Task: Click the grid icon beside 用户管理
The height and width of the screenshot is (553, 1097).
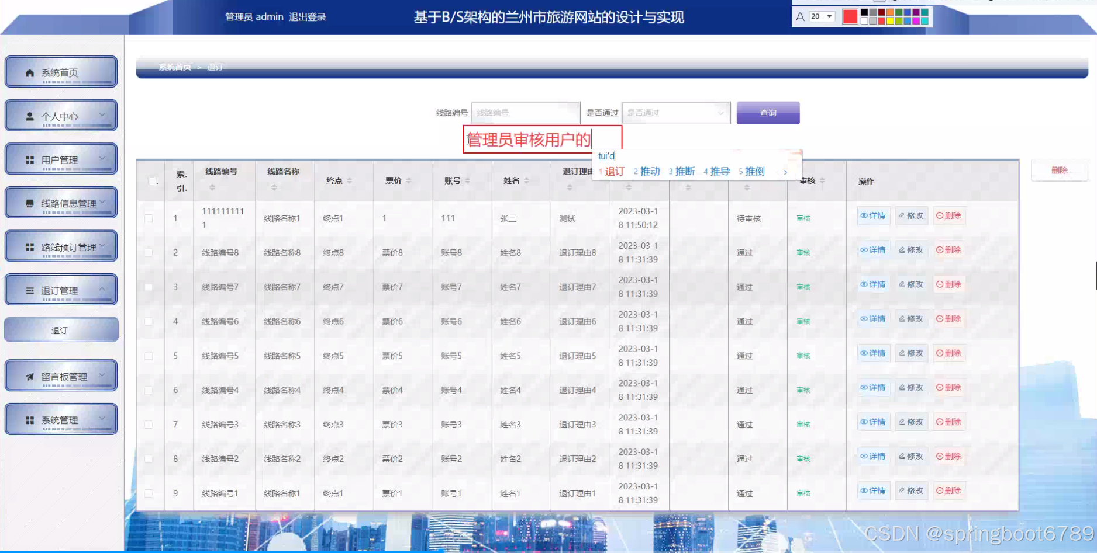Action: click(30, 160)
